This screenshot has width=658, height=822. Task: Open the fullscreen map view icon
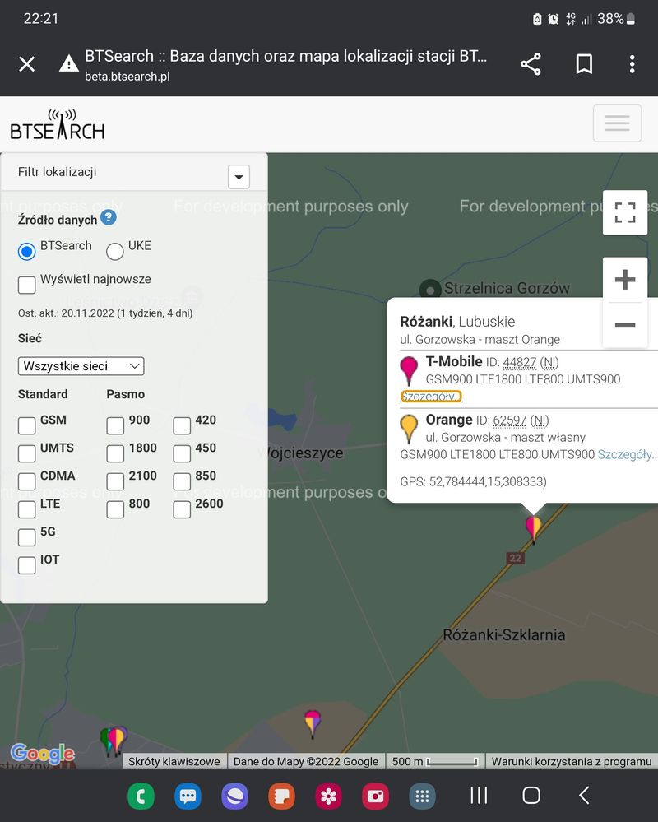click(625, 212)
